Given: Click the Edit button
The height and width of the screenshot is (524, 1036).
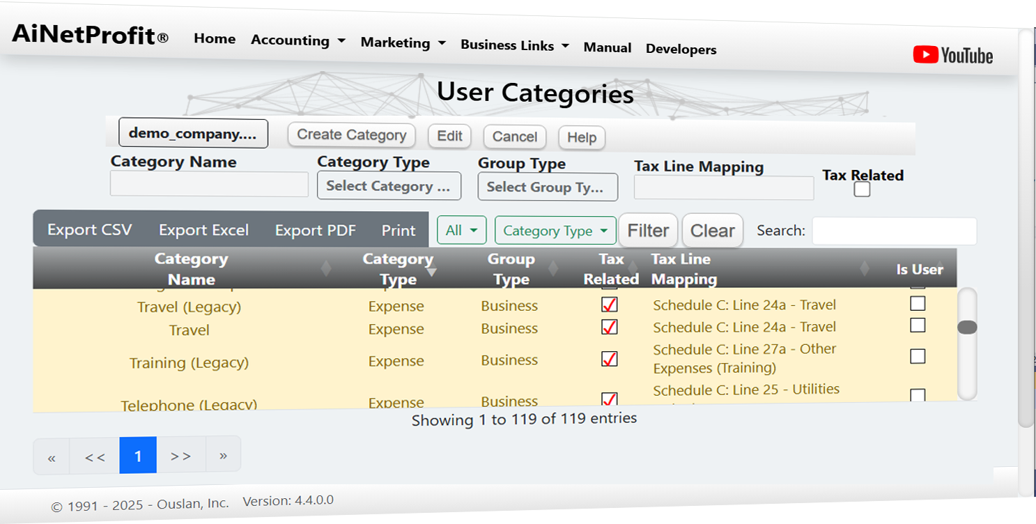Looking at the screenshot, I should click(x=449, y=136).
